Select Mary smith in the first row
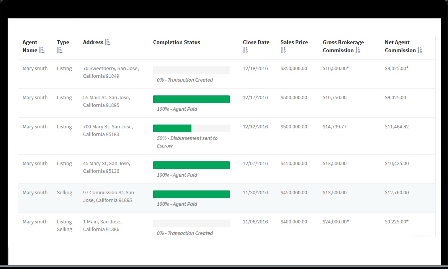The height and width of the screenshot is (269, 448). (35, 68)
